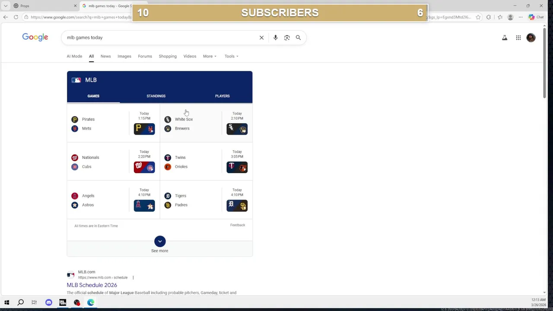The width and height of the screenshot is (553, 311).
Task: Click the Angels-Astros matchup thumbnail
Action: pos(144,206)
